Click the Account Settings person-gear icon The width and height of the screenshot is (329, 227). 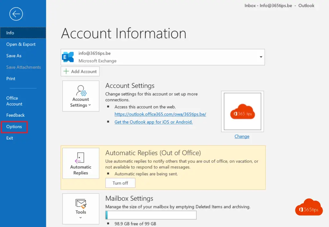click(81, 90)
